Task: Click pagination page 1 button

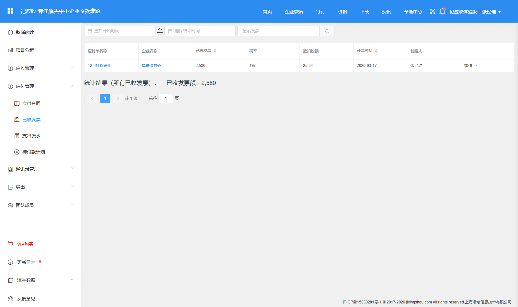Action: [105, 98]
